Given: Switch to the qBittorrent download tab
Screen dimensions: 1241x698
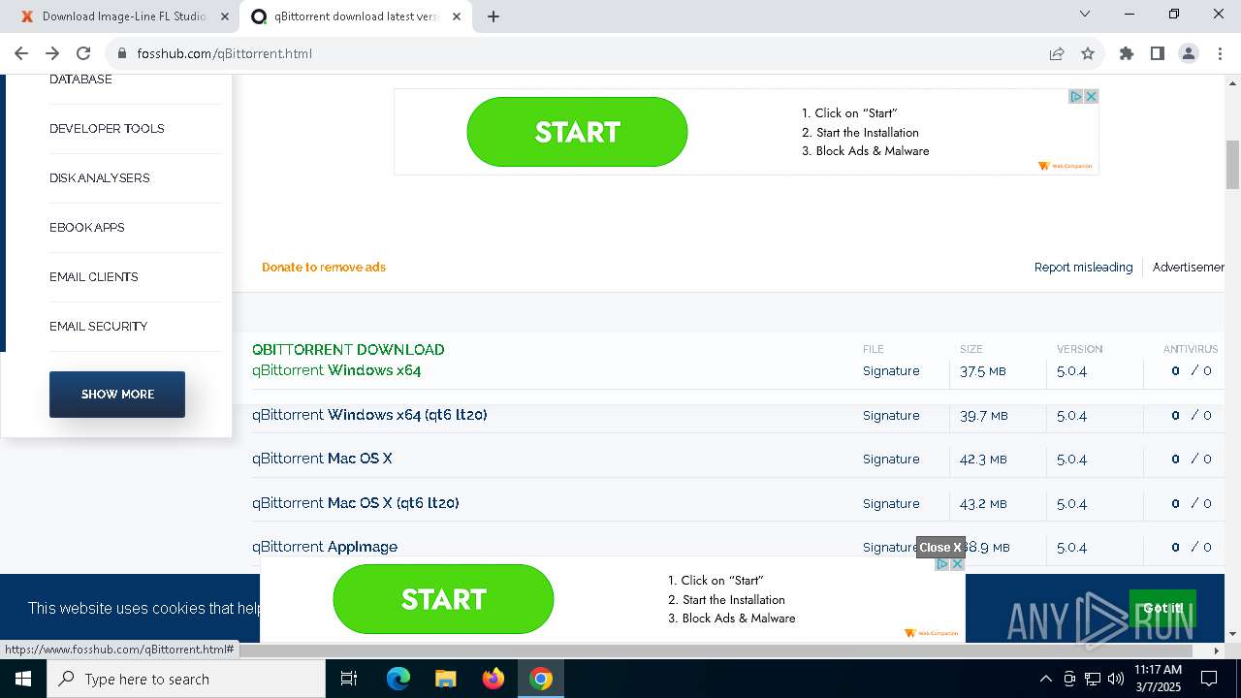Looking at the screenshot, I should tap(356, 16).
